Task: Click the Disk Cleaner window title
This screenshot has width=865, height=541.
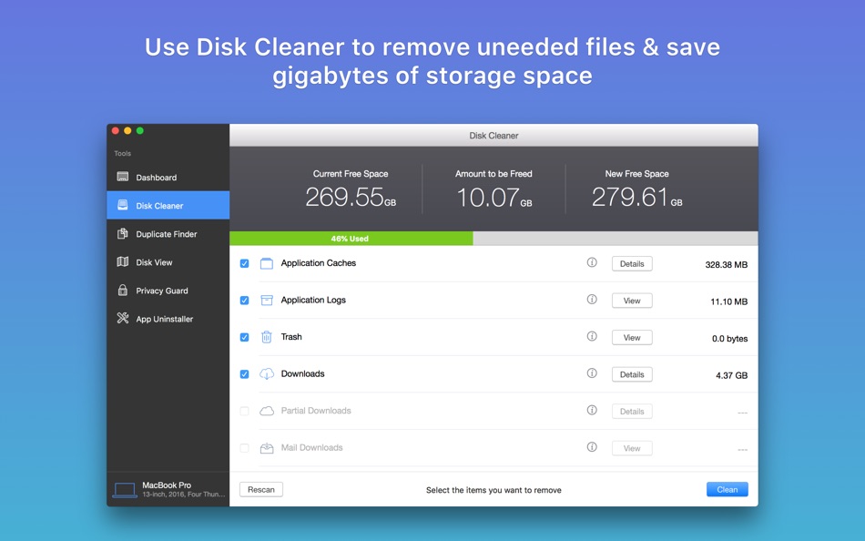Action: click(494, 135)
